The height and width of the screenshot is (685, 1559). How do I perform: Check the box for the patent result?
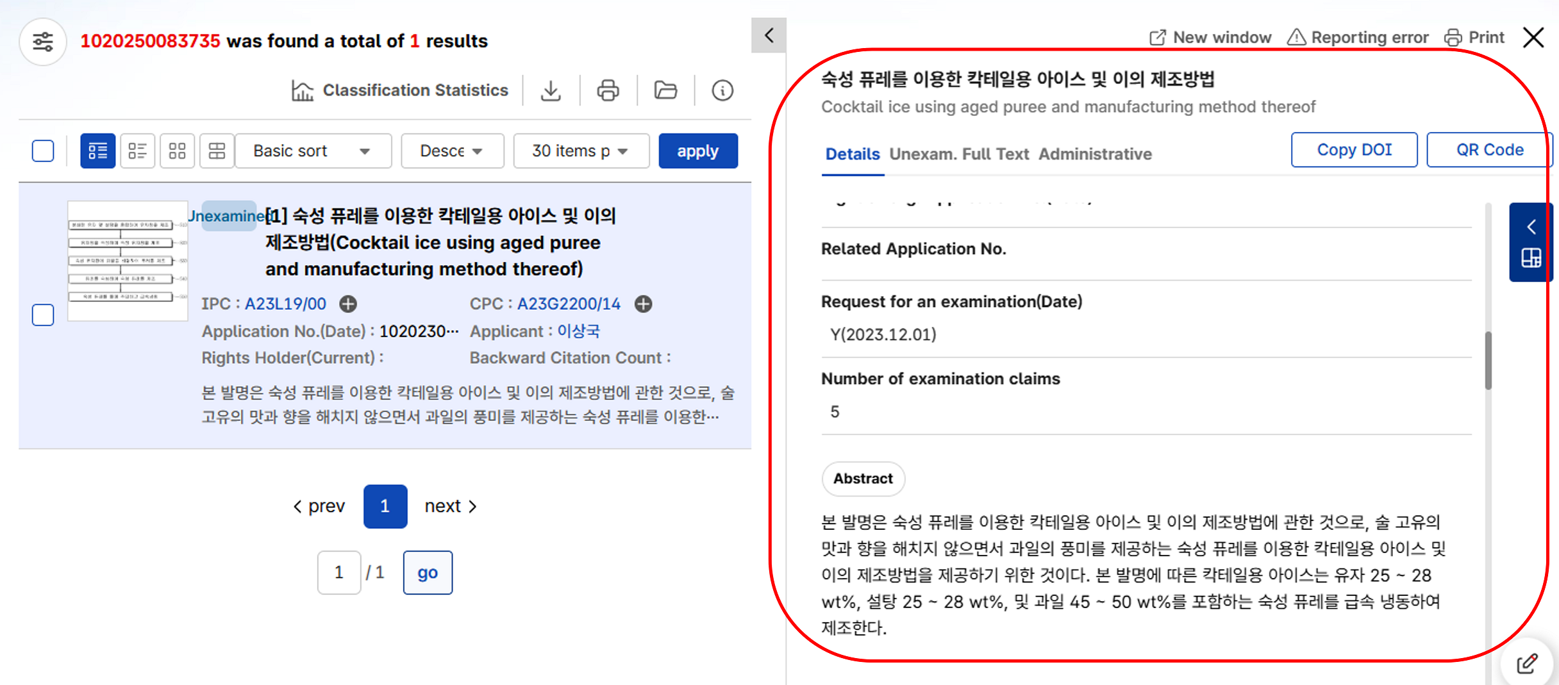[43, 315]
